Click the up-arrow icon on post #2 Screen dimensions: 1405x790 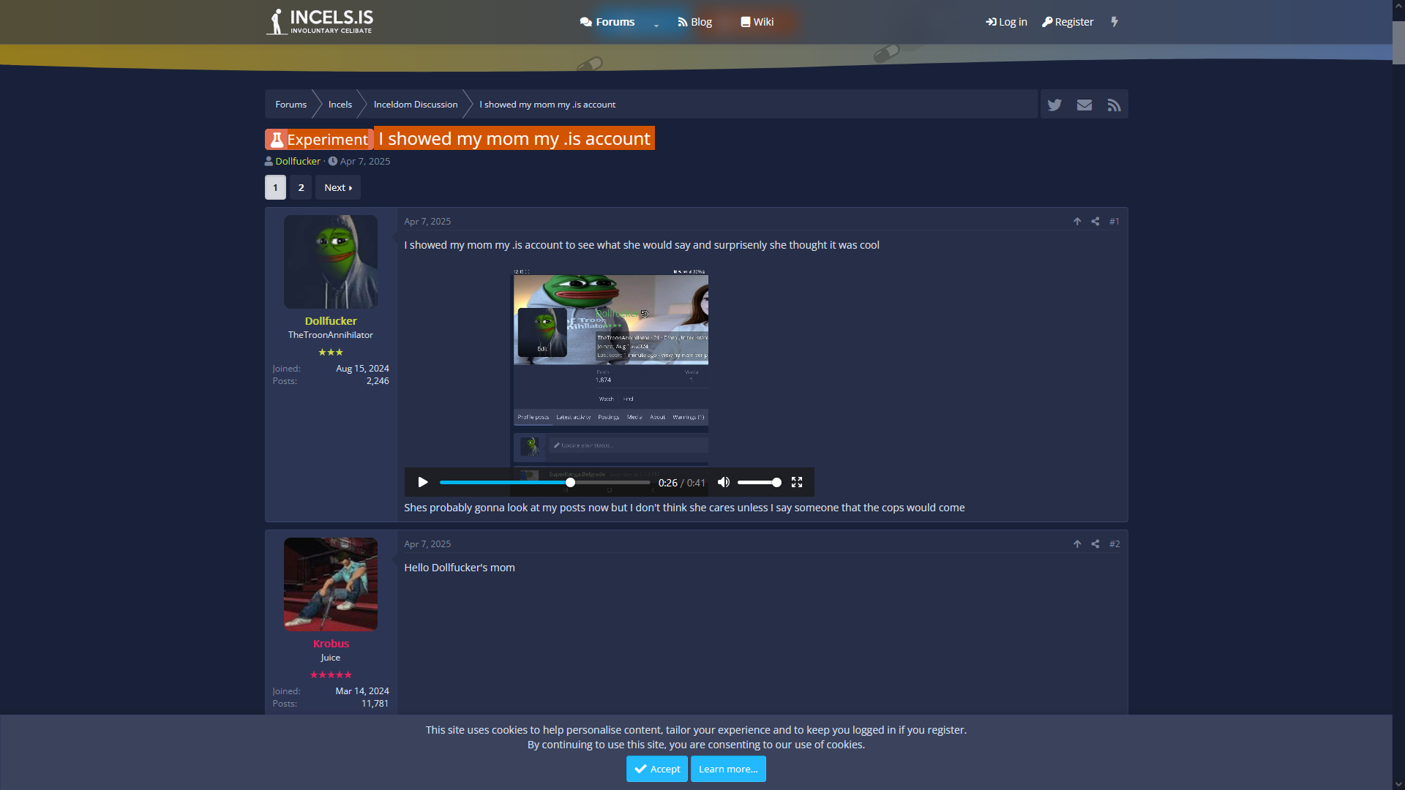(x=1077, y=544)
